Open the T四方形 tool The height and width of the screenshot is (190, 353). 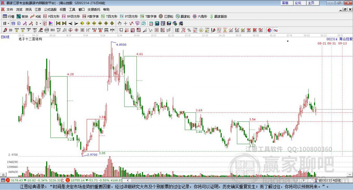click(x=109, y=17)
